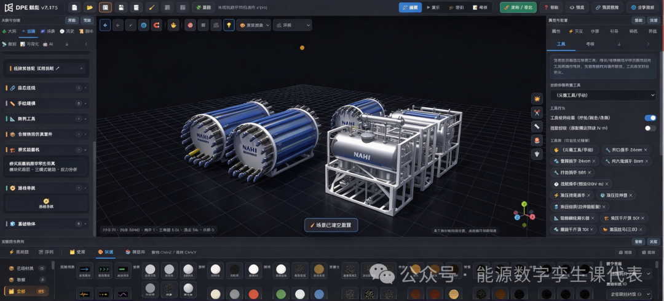The image size is (664, 301).
Task: Click the scissors cut icon on the viewport edge
Action: click(537, 113)
